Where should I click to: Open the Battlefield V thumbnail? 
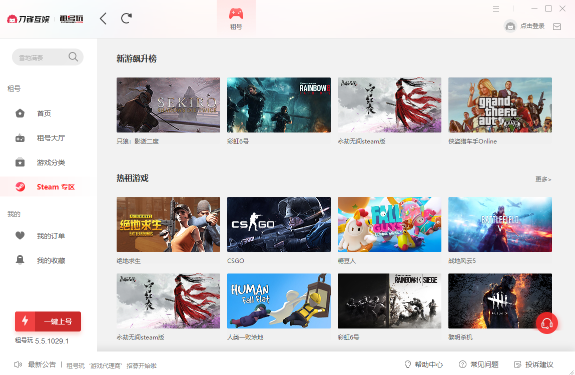click(500, 224)
